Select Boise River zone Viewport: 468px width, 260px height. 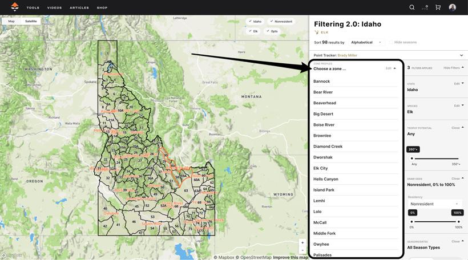point(355,125)
